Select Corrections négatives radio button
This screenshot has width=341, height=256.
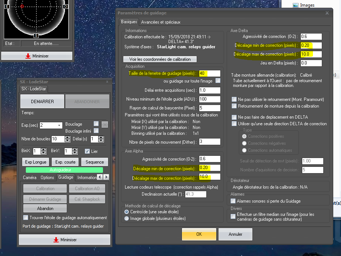pos(244,143)
